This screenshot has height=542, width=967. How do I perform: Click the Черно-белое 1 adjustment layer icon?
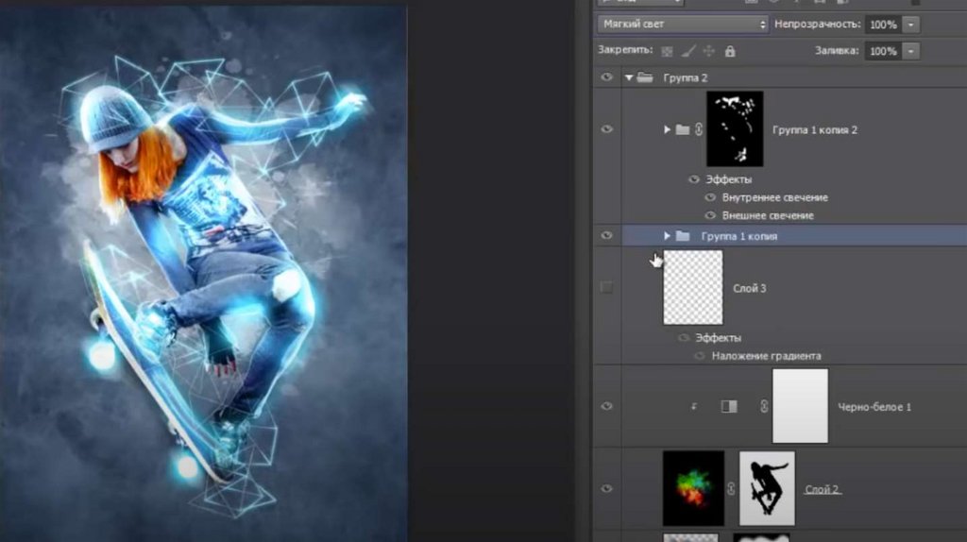click(728, 406)
